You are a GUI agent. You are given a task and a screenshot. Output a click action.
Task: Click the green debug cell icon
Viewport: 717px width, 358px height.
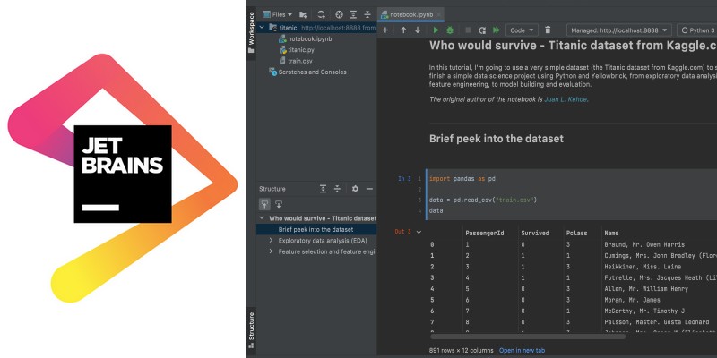tap(450, 30)
